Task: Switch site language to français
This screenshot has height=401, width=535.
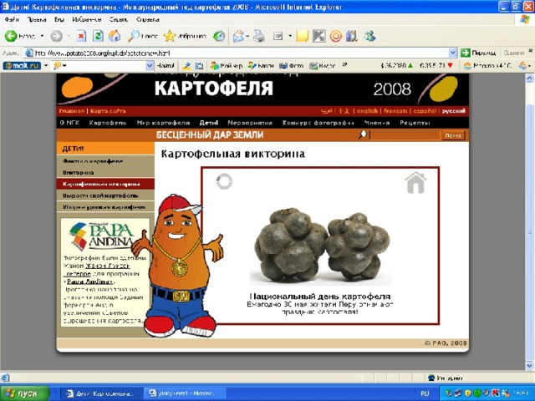Action: tap(395, 111)
